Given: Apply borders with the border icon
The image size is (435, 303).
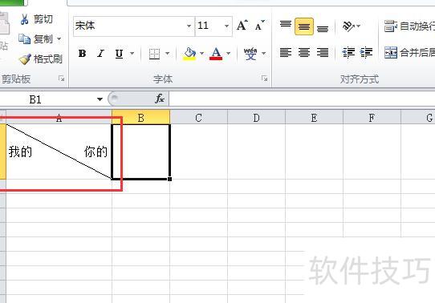Looking at the screenshot, I should [x=154, y=53].
